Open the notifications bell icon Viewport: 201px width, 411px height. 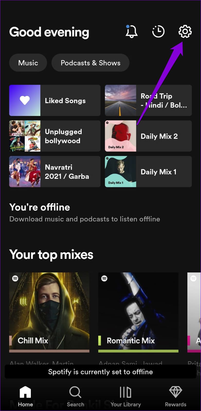pyautogui.click(x=131, y=32)
